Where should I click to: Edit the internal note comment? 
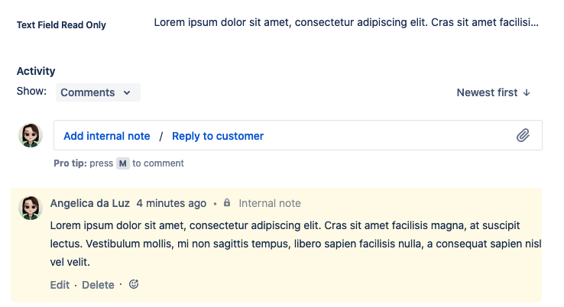(60, 285)
